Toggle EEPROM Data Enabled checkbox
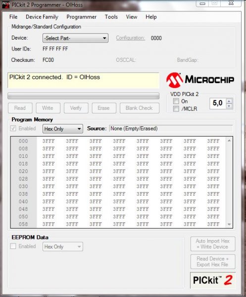The image size is (246, 297). click(x=13, y=246)
